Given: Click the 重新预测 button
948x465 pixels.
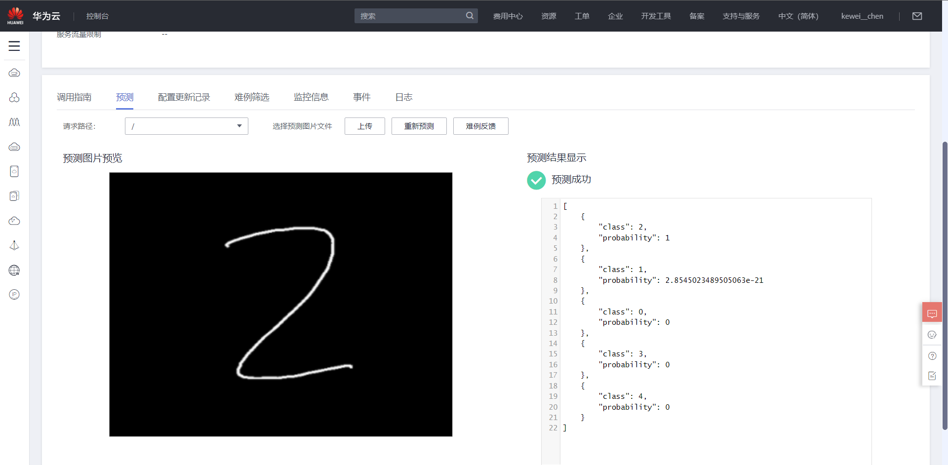Looking at the screenshot, I should [x=419, y=126].
